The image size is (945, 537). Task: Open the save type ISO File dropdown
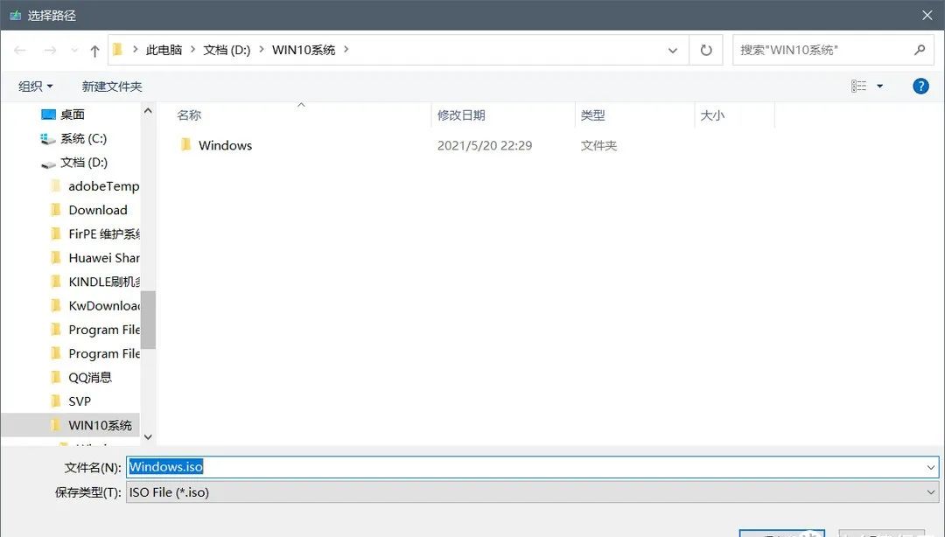(x=931, y=492)
